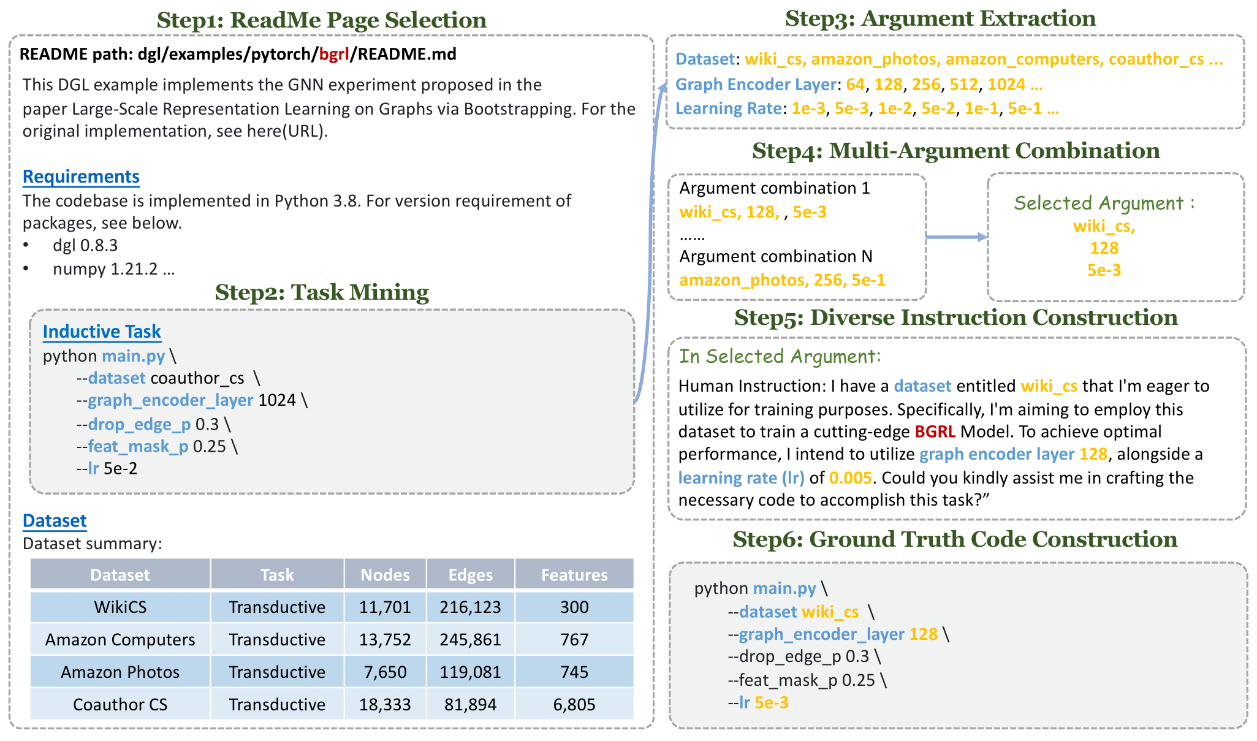
Task: Click the Inductive Task link
Action: [102, 332]
